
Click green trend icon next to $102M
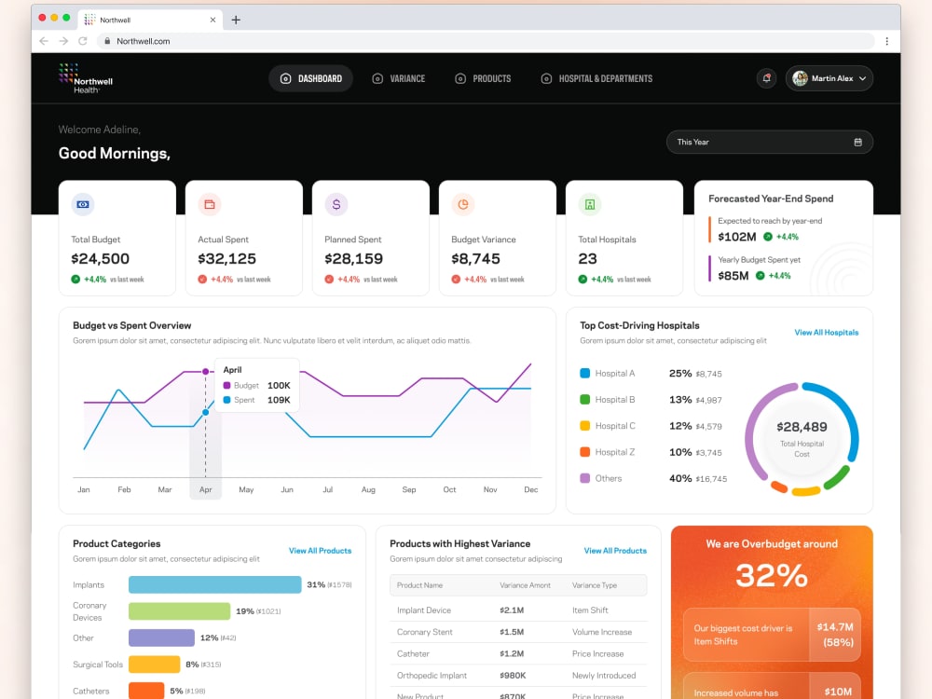767,237
